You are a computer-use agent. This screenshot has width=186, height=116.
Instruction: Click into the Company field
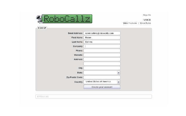click(102, 46)
